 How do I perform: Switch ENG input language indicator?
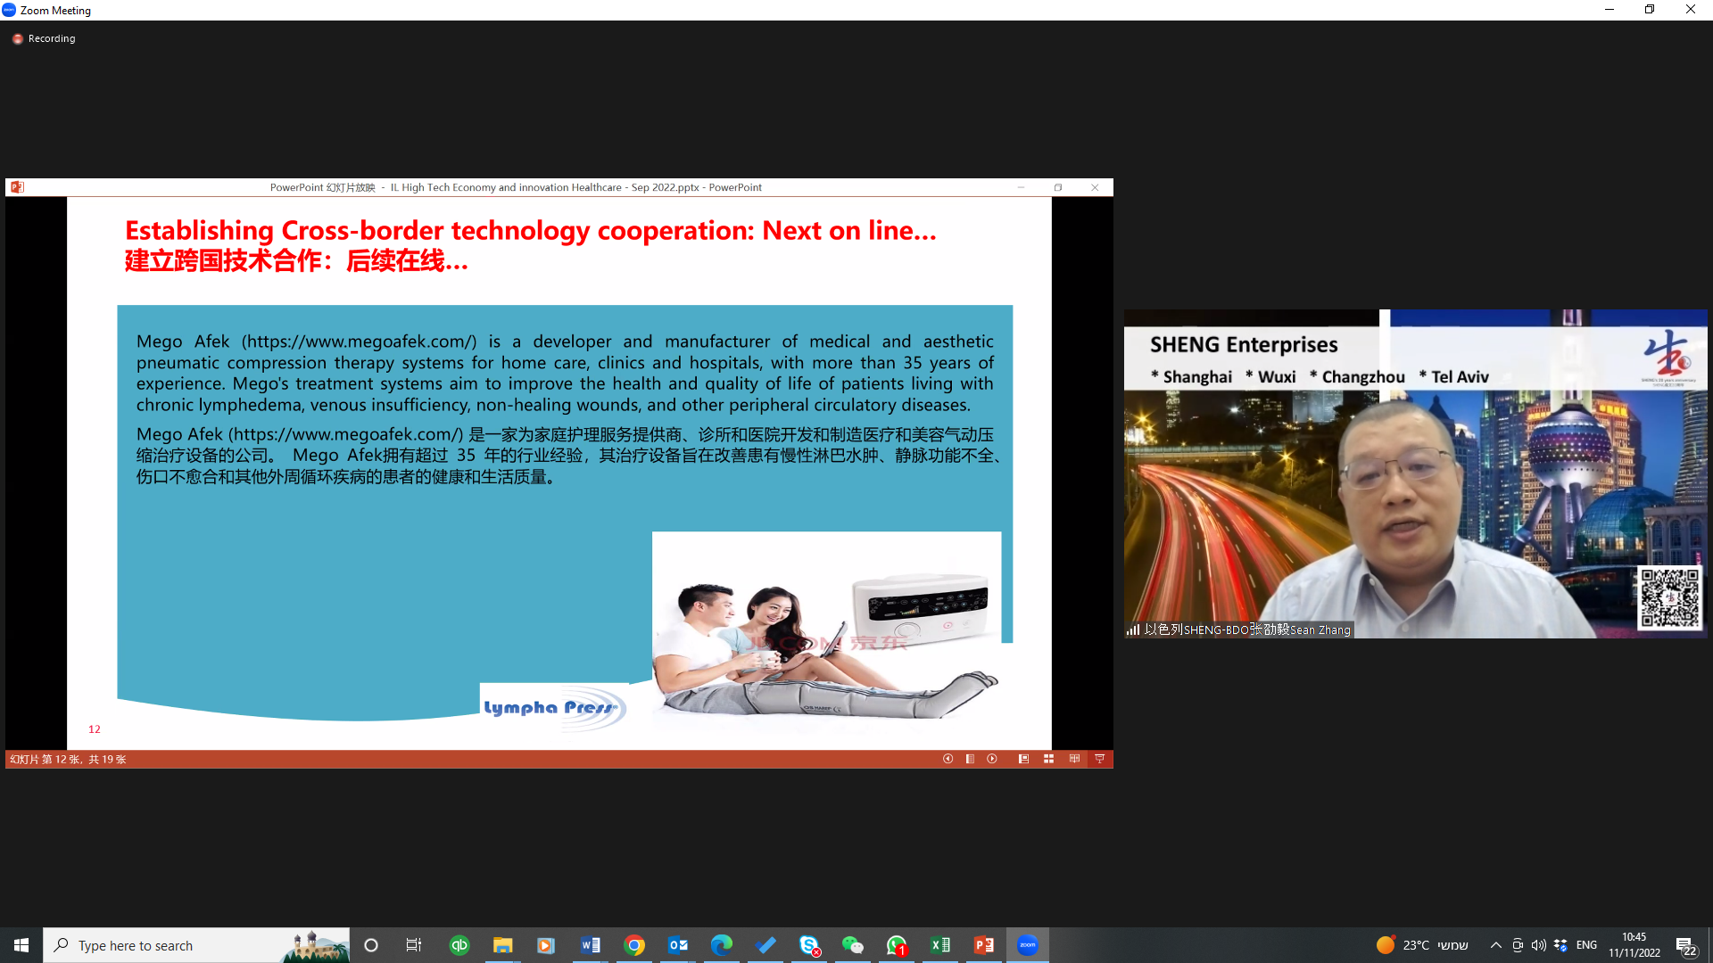click(1586, 945)
